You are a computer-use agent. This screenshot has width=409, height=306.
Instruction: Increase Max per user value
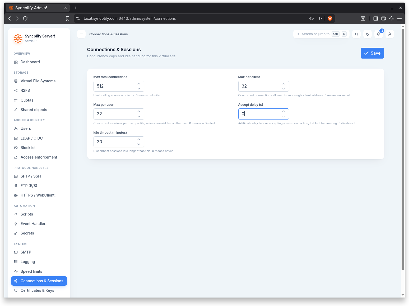pyautogui.click(x=139, y=111)
